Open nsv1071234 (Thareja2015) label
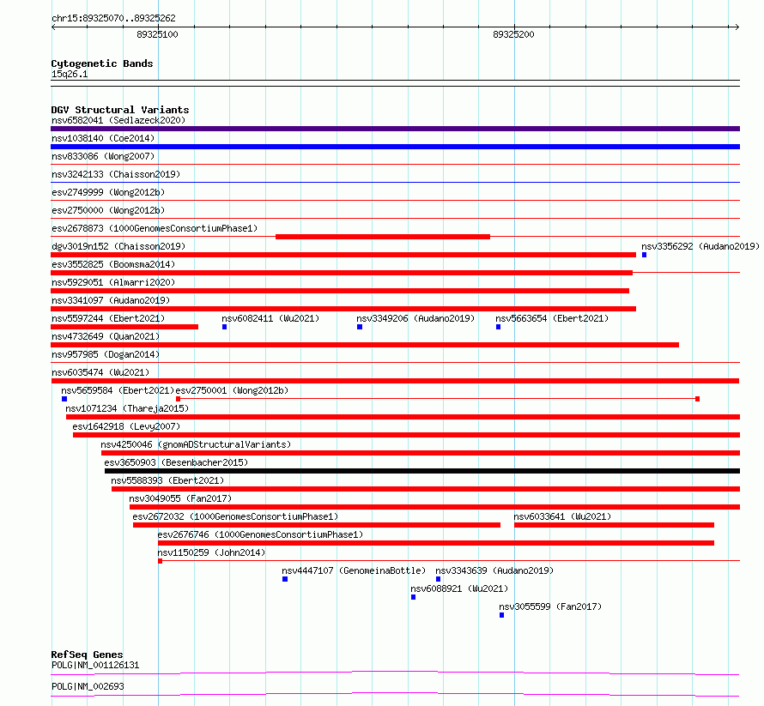Image resolution: width=764 pixels, height=706 pixels. pos(127,408)
